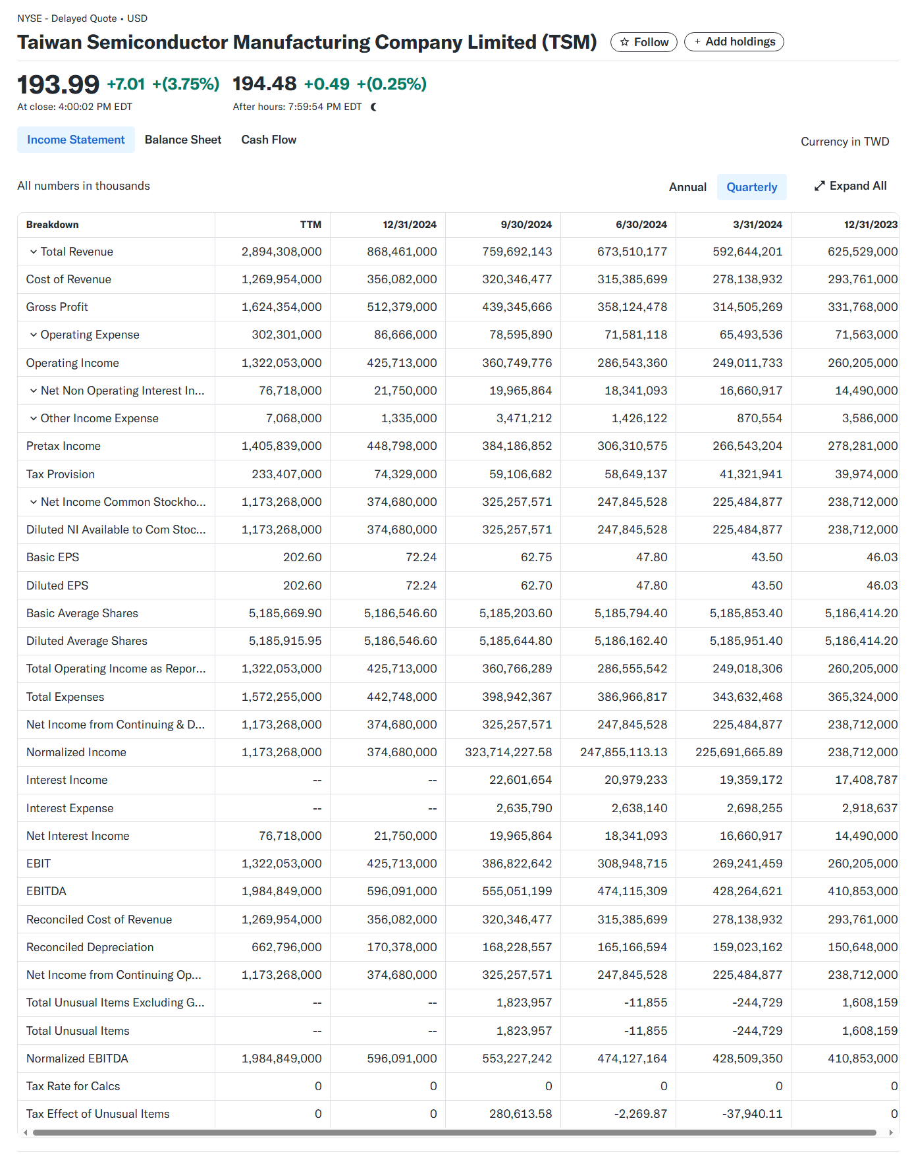Expand the Other Income Expense chevron
This screenshot has width=912, height=1156.
click(x=33, y=418)
